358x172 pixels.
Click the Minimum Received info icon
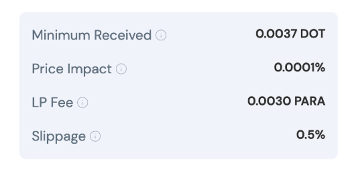[x=161, y=35]
